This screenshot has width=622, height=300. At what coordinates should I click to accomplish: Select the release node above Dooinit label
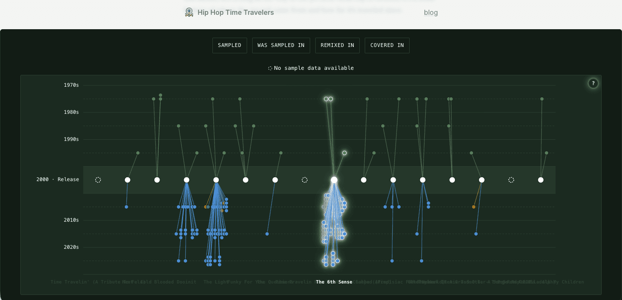187,180
